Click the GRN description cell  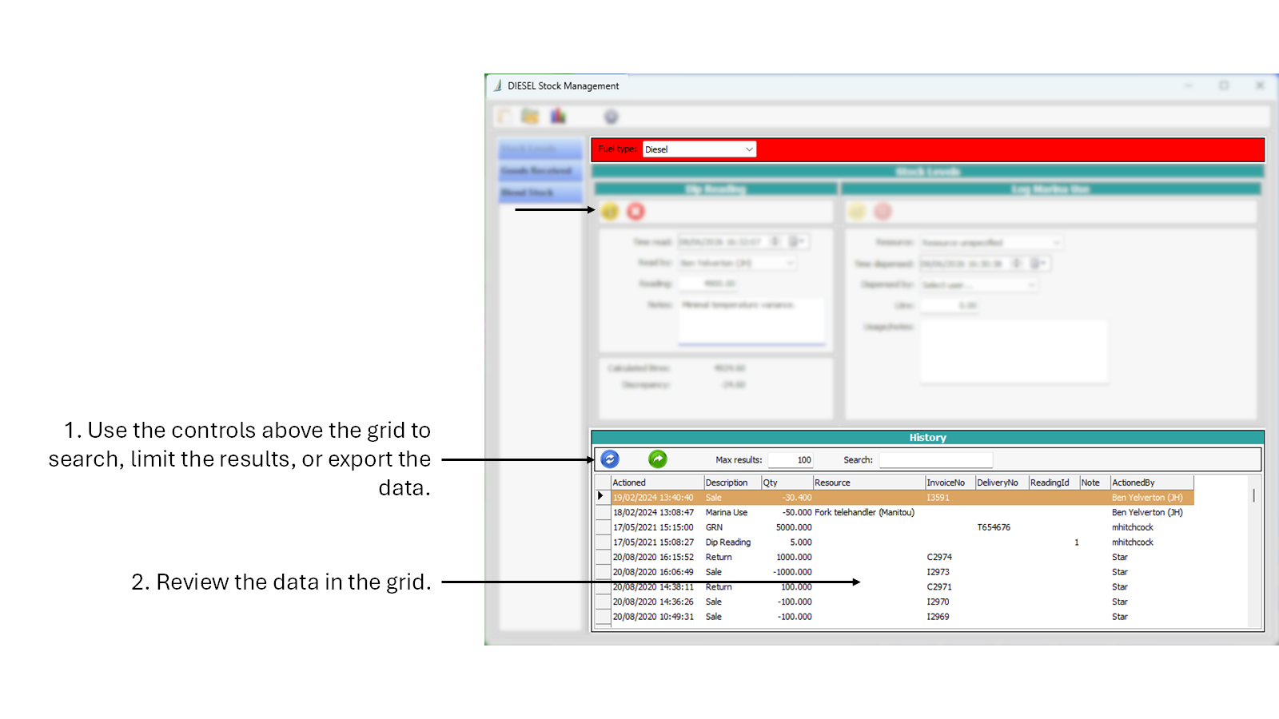click(x=714, y=527)
